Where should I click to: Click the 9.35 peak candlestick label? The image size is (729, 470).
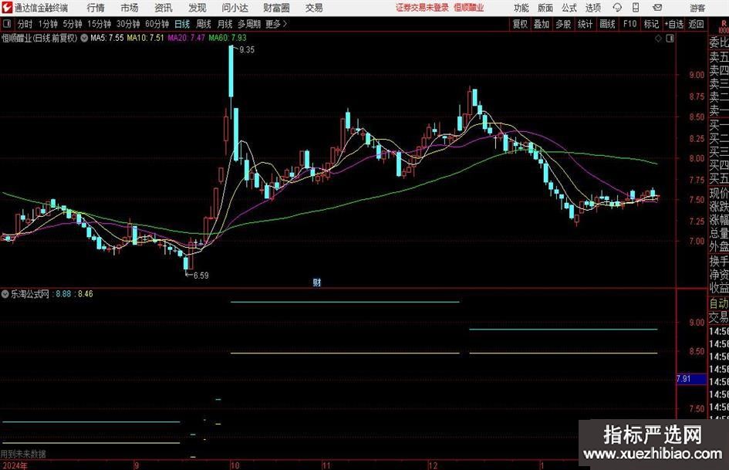[x=247, y=49]
